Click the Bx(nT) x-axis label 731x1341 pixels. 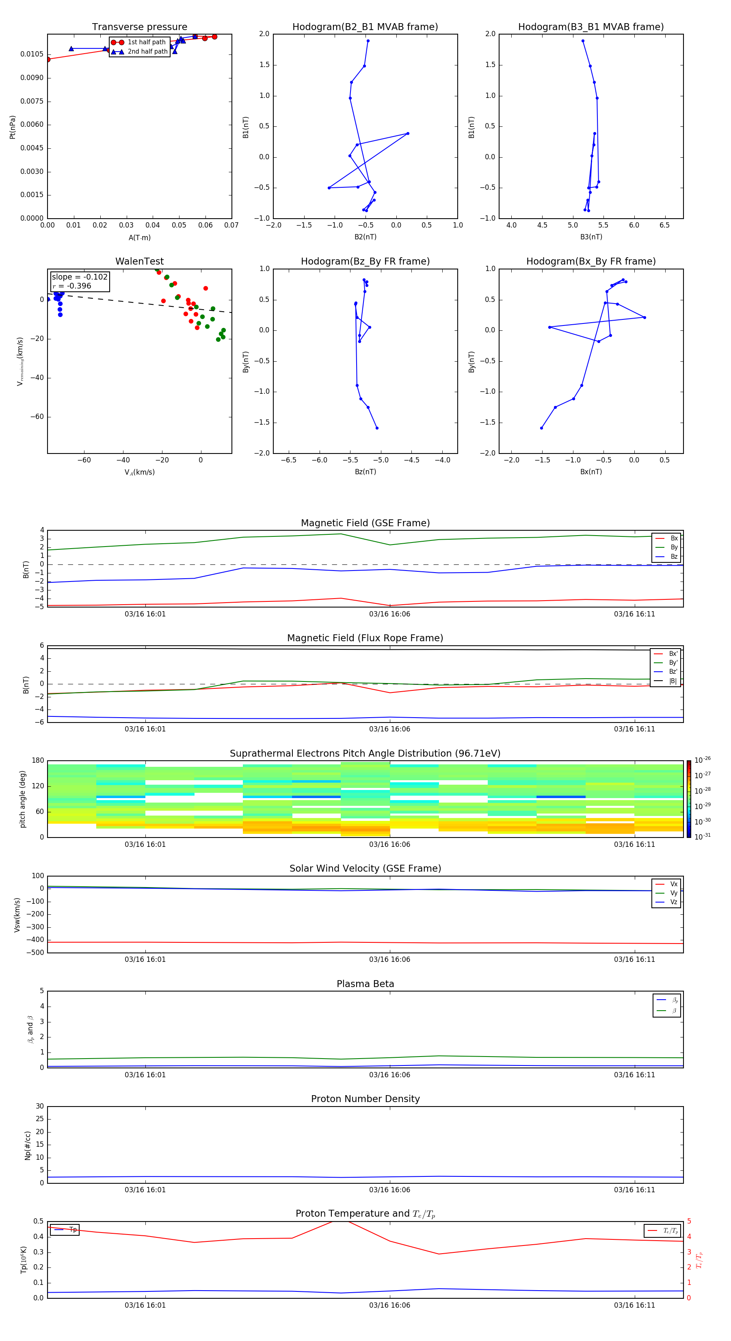[591, 472]
